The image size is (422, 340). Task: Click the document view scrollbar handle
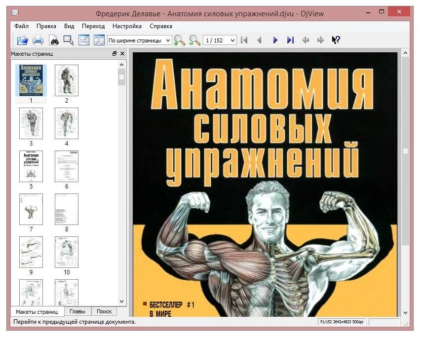coord(405,151)
